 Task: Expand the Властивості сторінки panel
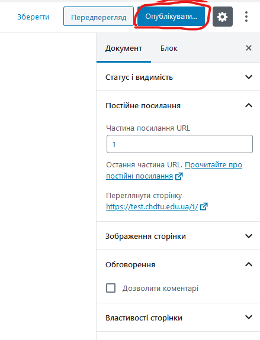(178, 318)
